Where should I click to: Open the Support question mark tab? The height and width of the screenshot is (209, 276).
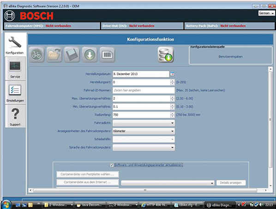coord(15,116)
